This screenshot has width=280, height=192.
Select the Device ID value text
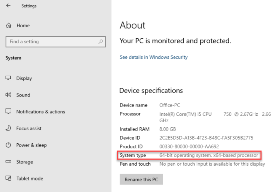click(206, 138)
